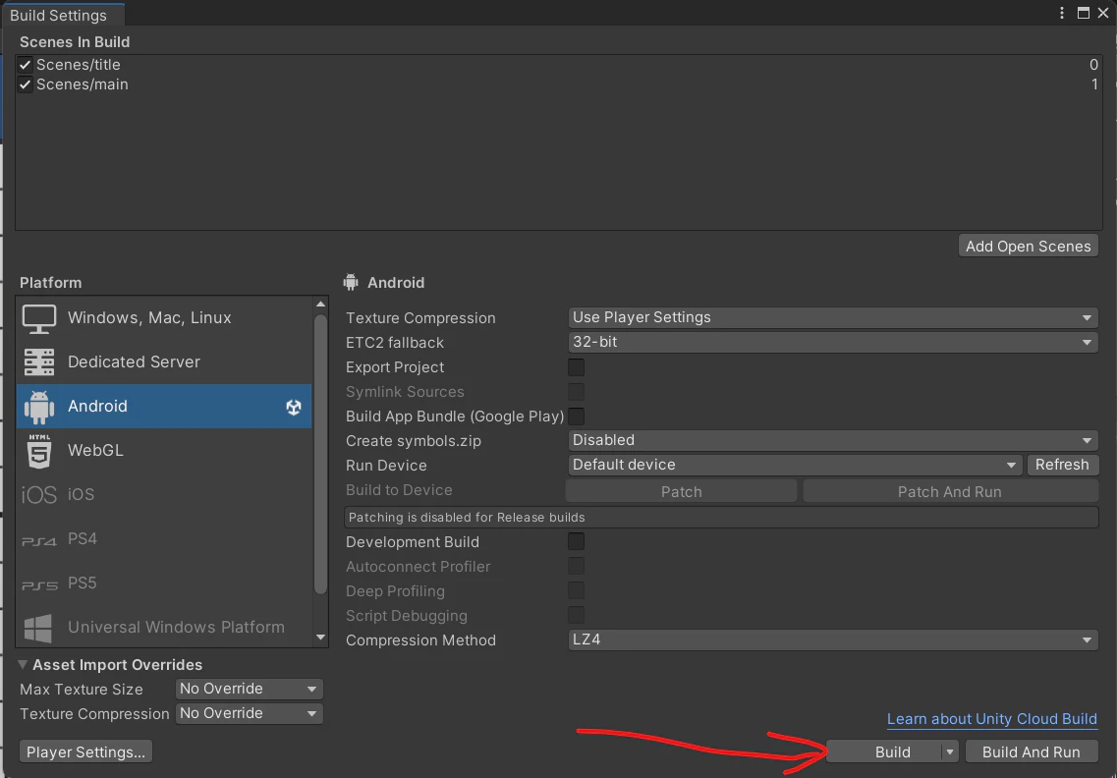Select the Dedicated Server platform
Screen dimensions: 1117x778
(164, 362)
